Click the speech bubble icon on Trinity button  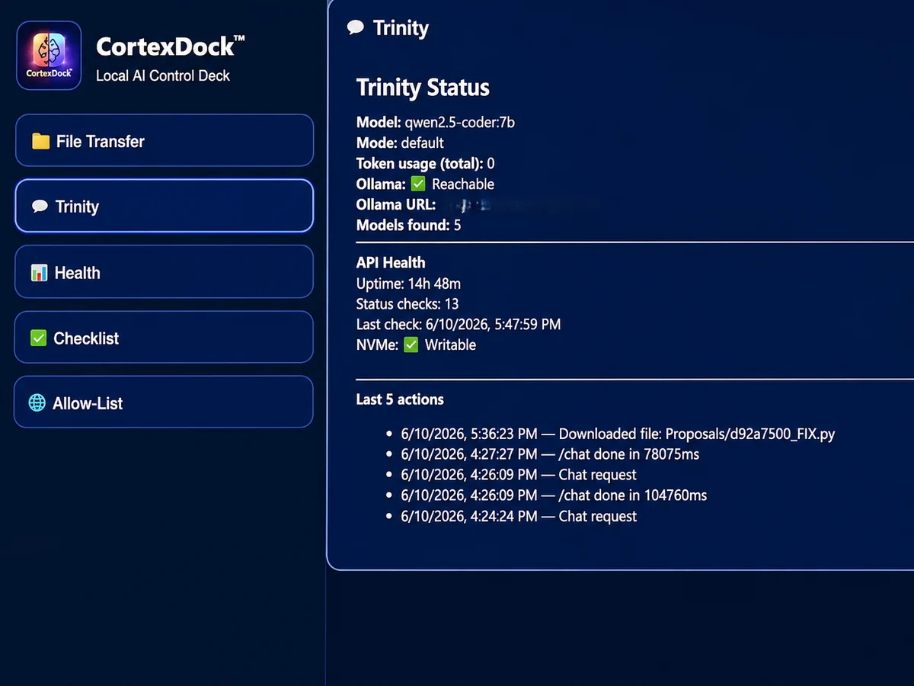point(40,207)
